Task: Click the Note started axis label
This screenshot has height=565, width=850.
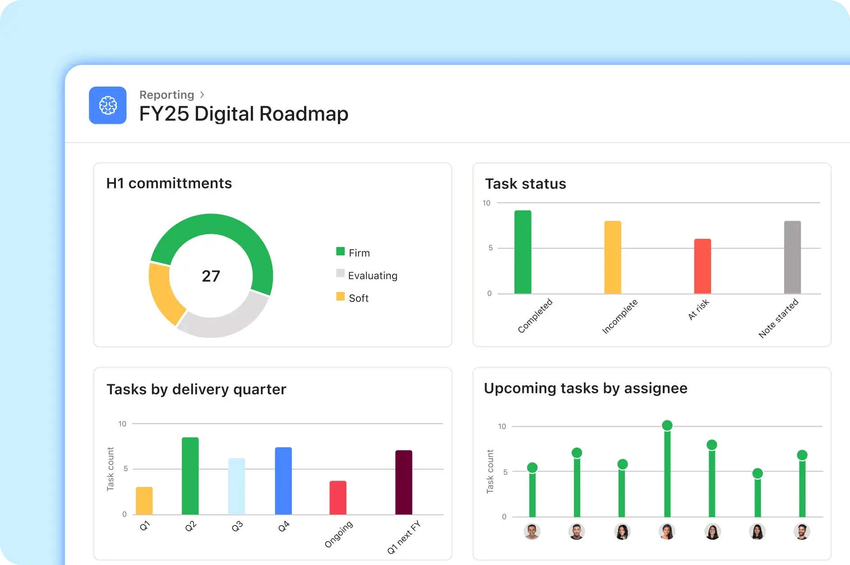Action: (x=778, y=318)
